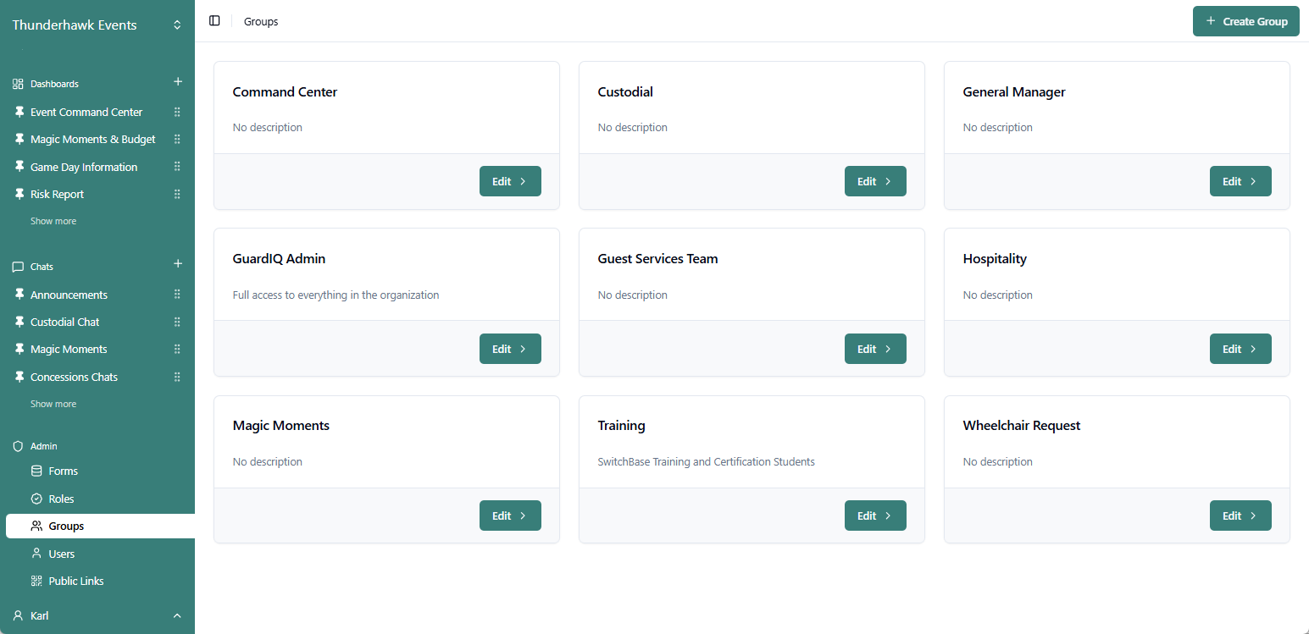Collapse the Karl section with its chevron
Screen dimensions: 1309x634
(x=177, y=615)
